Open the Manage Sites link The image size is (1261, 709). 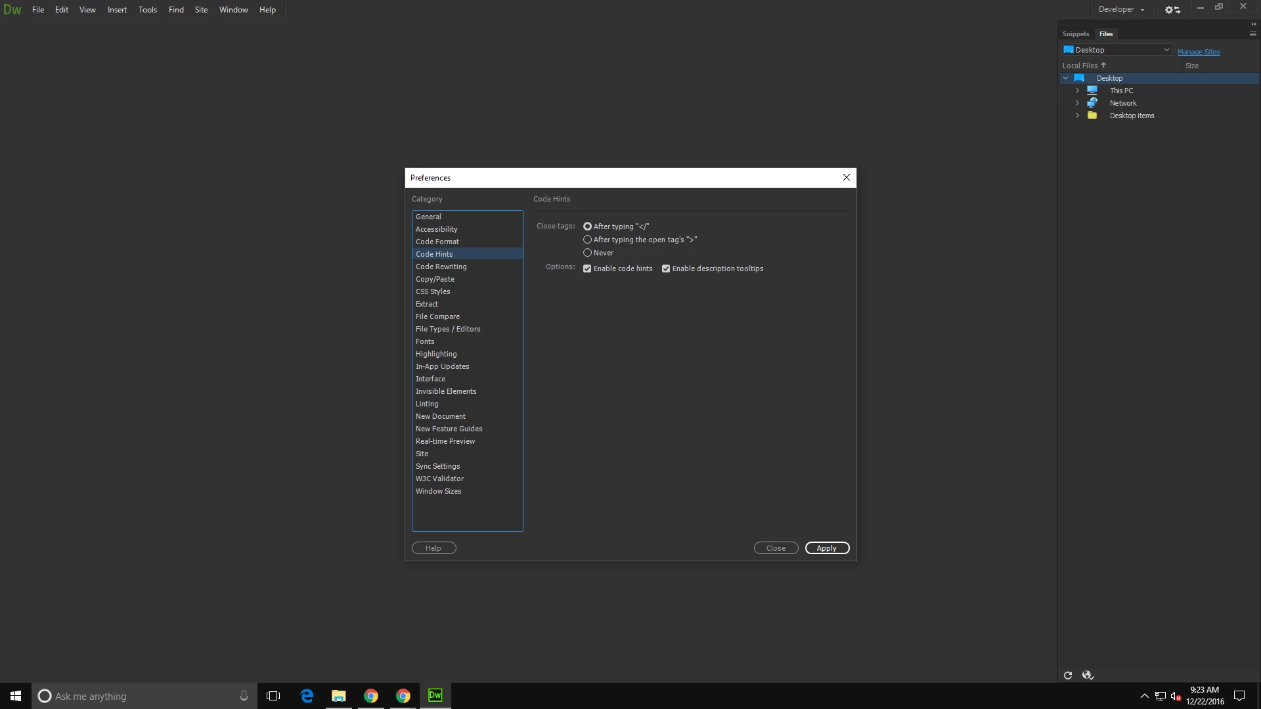click(1198, 52)
